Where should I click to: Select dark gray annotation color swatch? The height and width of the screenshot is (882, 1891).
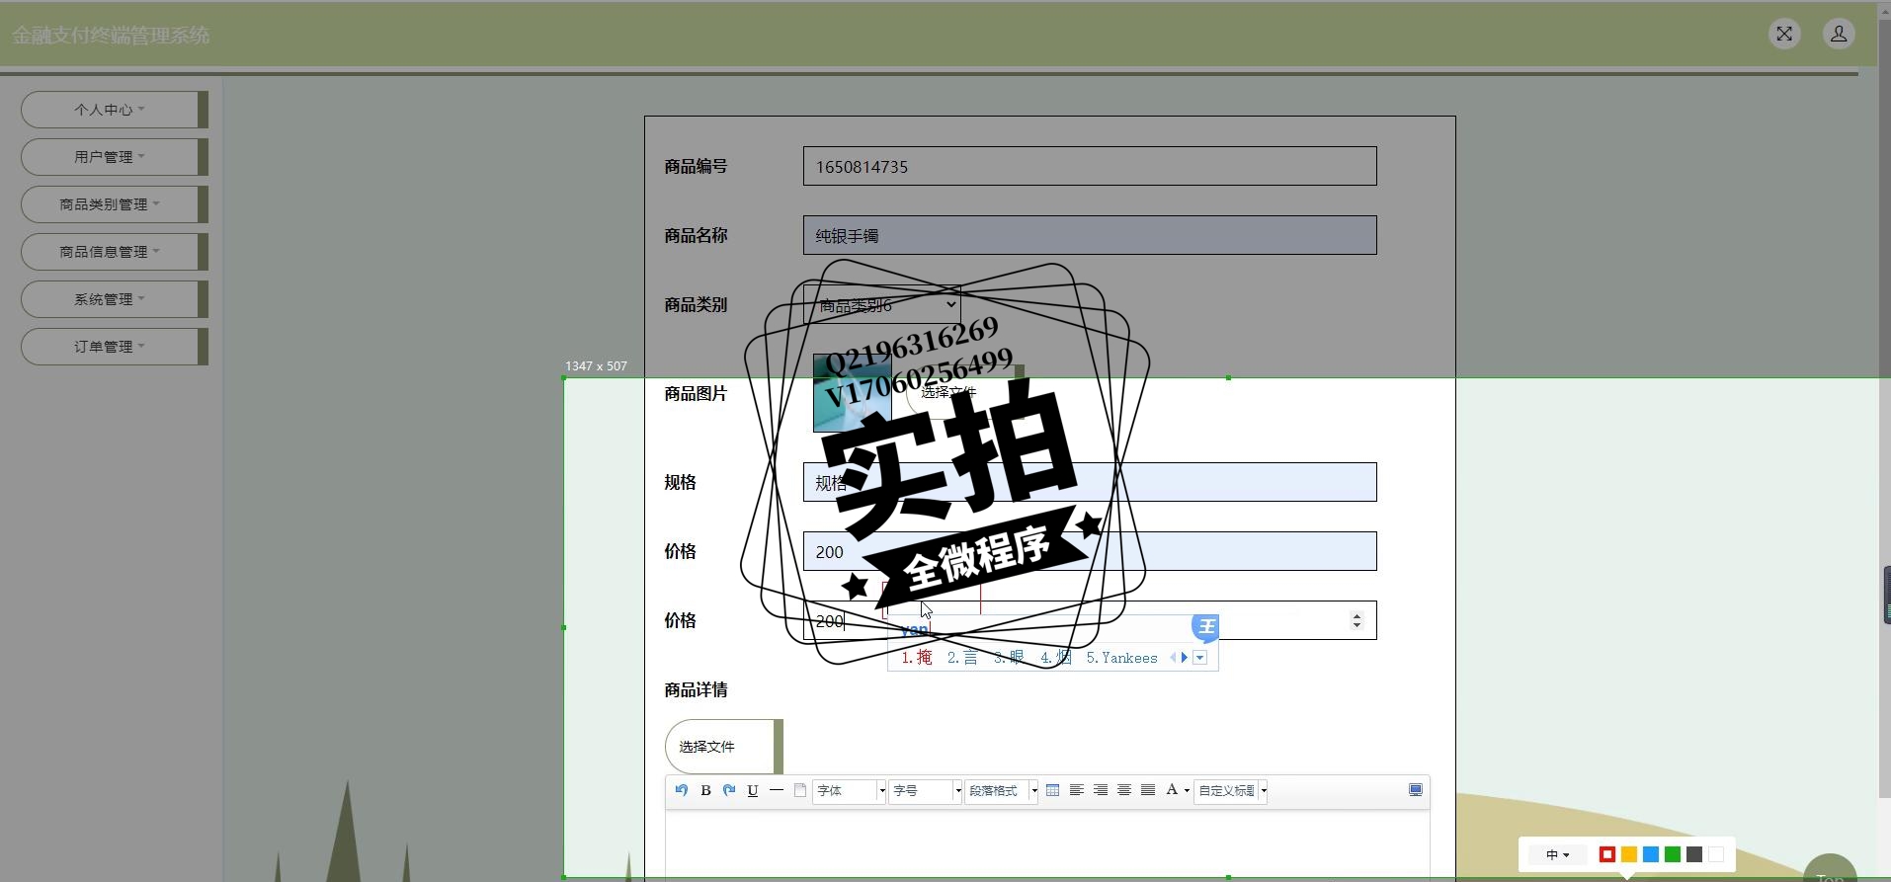[1694, 854]
